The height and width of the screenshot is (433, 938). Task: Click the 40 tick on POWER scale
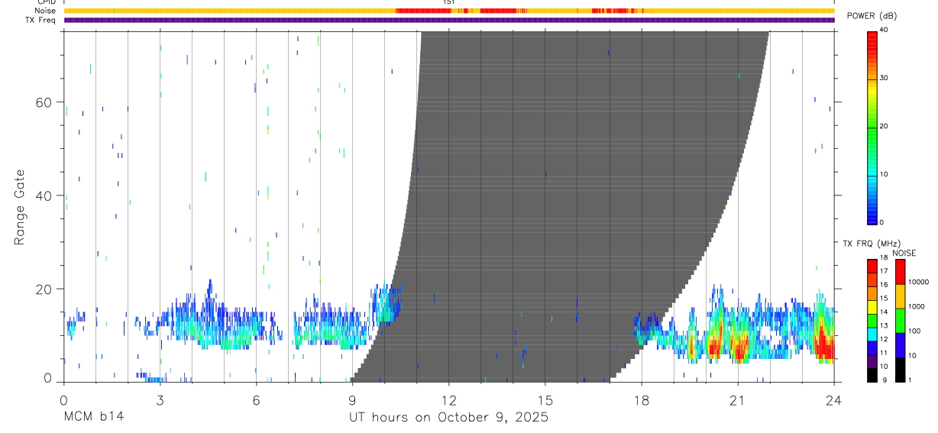[x=883, y=30]
